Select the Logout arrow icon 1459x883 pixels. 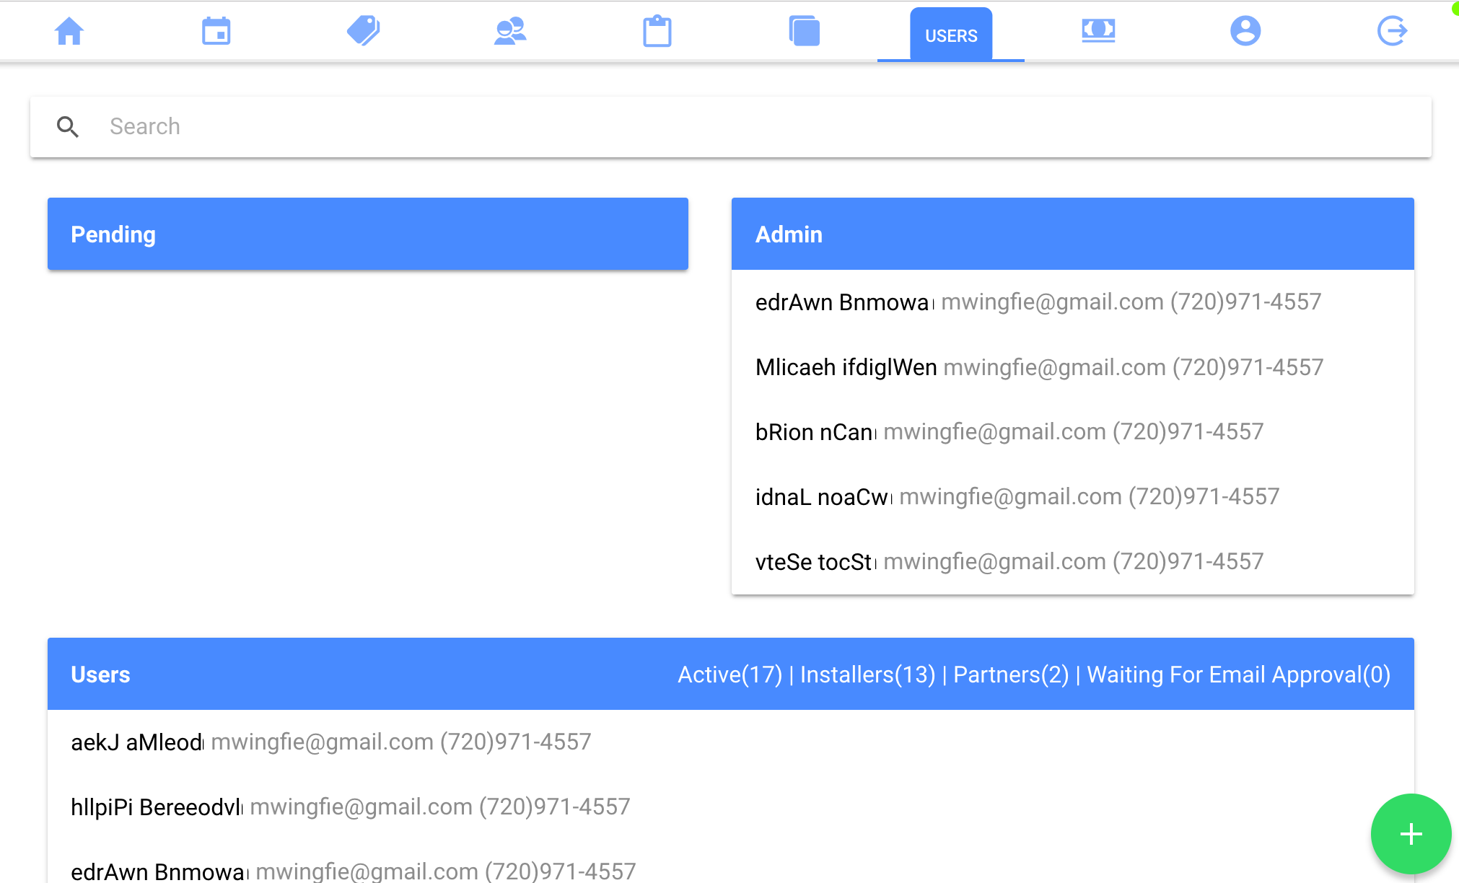[1393, 31]
